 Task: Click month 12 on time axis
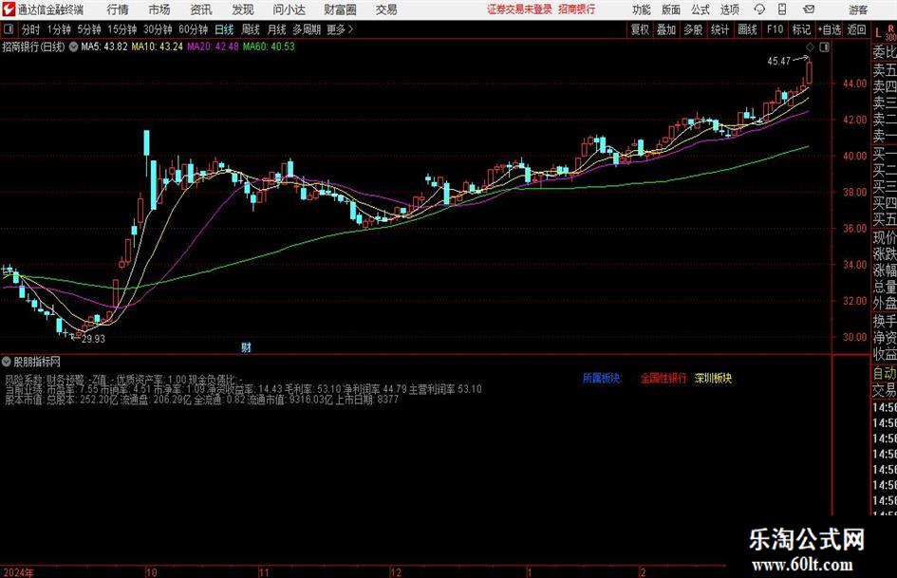click(396, 572)
